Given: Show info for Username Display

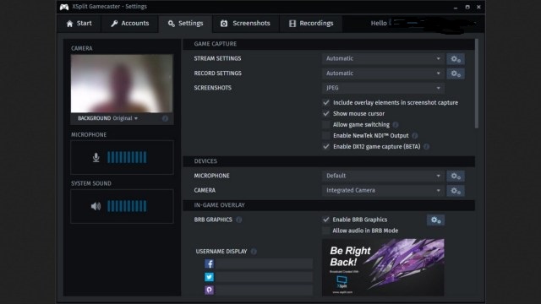Looking at the screenshot, I should (254, 252).
